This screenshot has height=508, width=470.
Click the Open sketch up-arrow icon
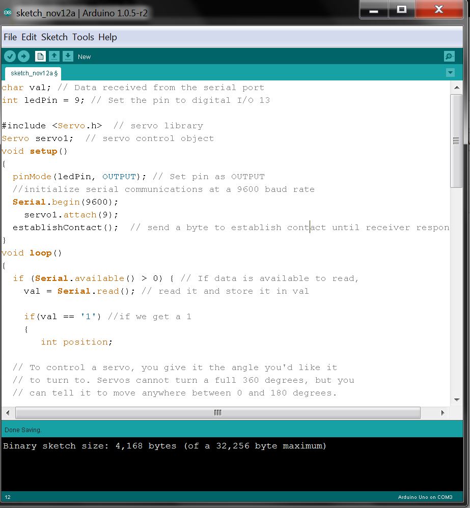pyautogui.click(x=54, y=57)
